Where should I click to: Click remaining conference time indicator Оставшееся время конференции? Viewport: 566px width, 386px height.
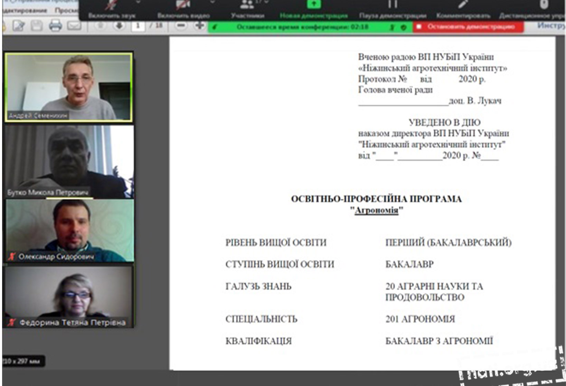point(302,27)
